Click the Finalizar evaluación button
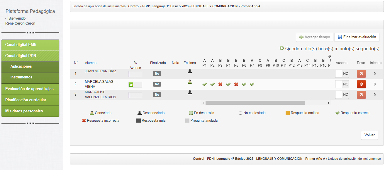Screen dimensions: 390x170 [x=357, y=37]
